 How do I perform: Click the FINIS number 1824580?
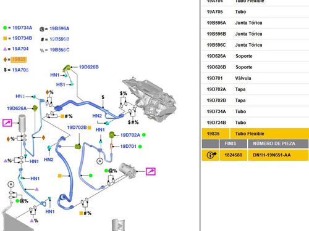pos(233,155)
